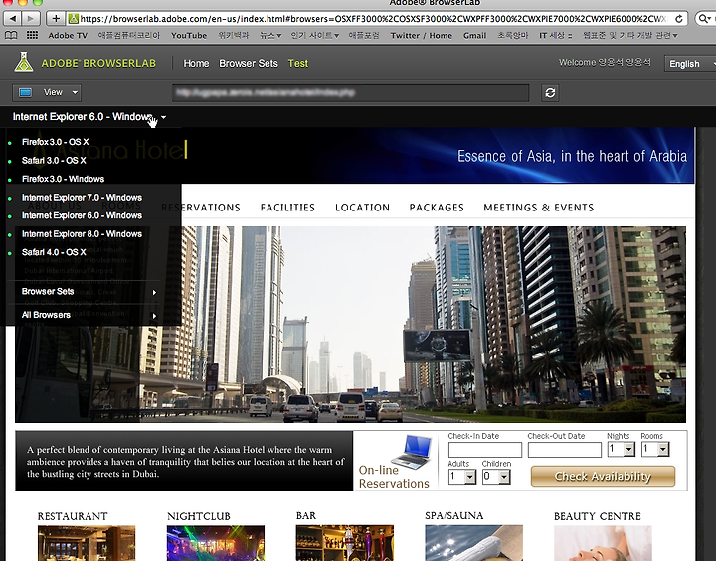Open the bookmarks book icon
Image resolution: width=716 pixels, height=561 pixels.
[11, 35]
